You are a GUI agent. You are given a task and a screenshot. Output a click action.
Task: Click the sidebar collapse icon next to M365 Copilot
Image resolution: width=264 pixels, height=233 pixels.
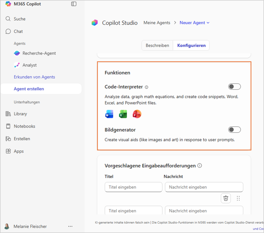74,4
